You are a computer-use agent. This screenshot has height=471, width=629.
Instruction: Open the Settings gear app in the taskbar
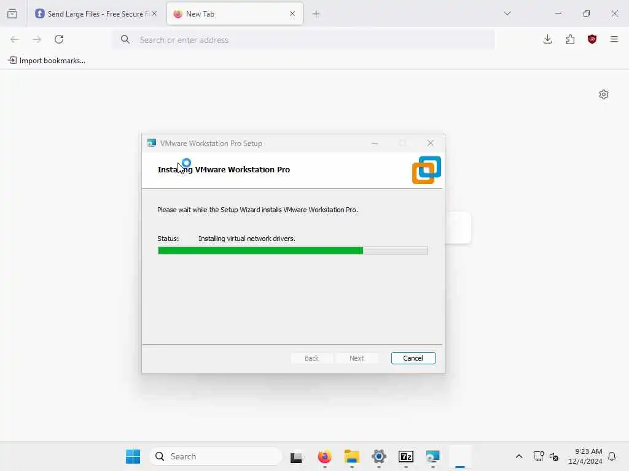click(x=378, y=456)
